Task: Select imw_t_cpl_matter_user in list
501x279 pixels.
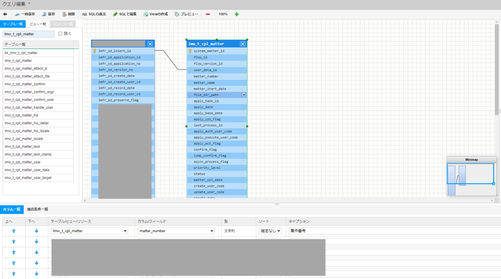Action: 38,163
